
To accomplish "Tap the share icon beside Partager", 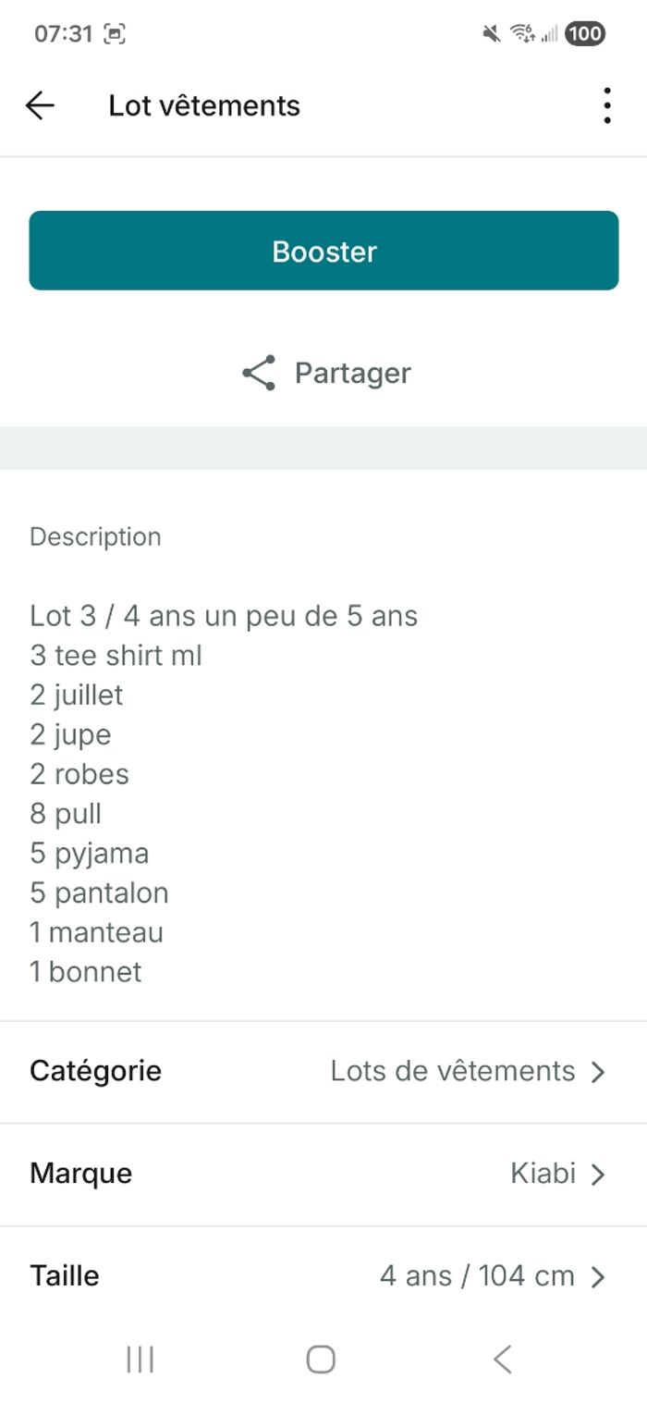I will (x=259, y=373).
